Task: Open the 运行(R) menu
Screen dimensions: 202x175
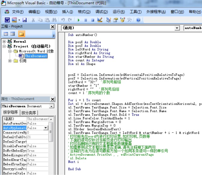Action: point(119,12)
